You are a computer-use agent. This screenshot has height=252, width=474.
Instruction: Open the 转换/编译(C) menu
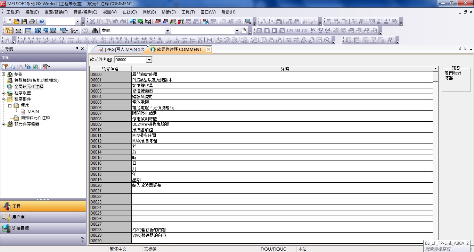[x=85, y=12]
